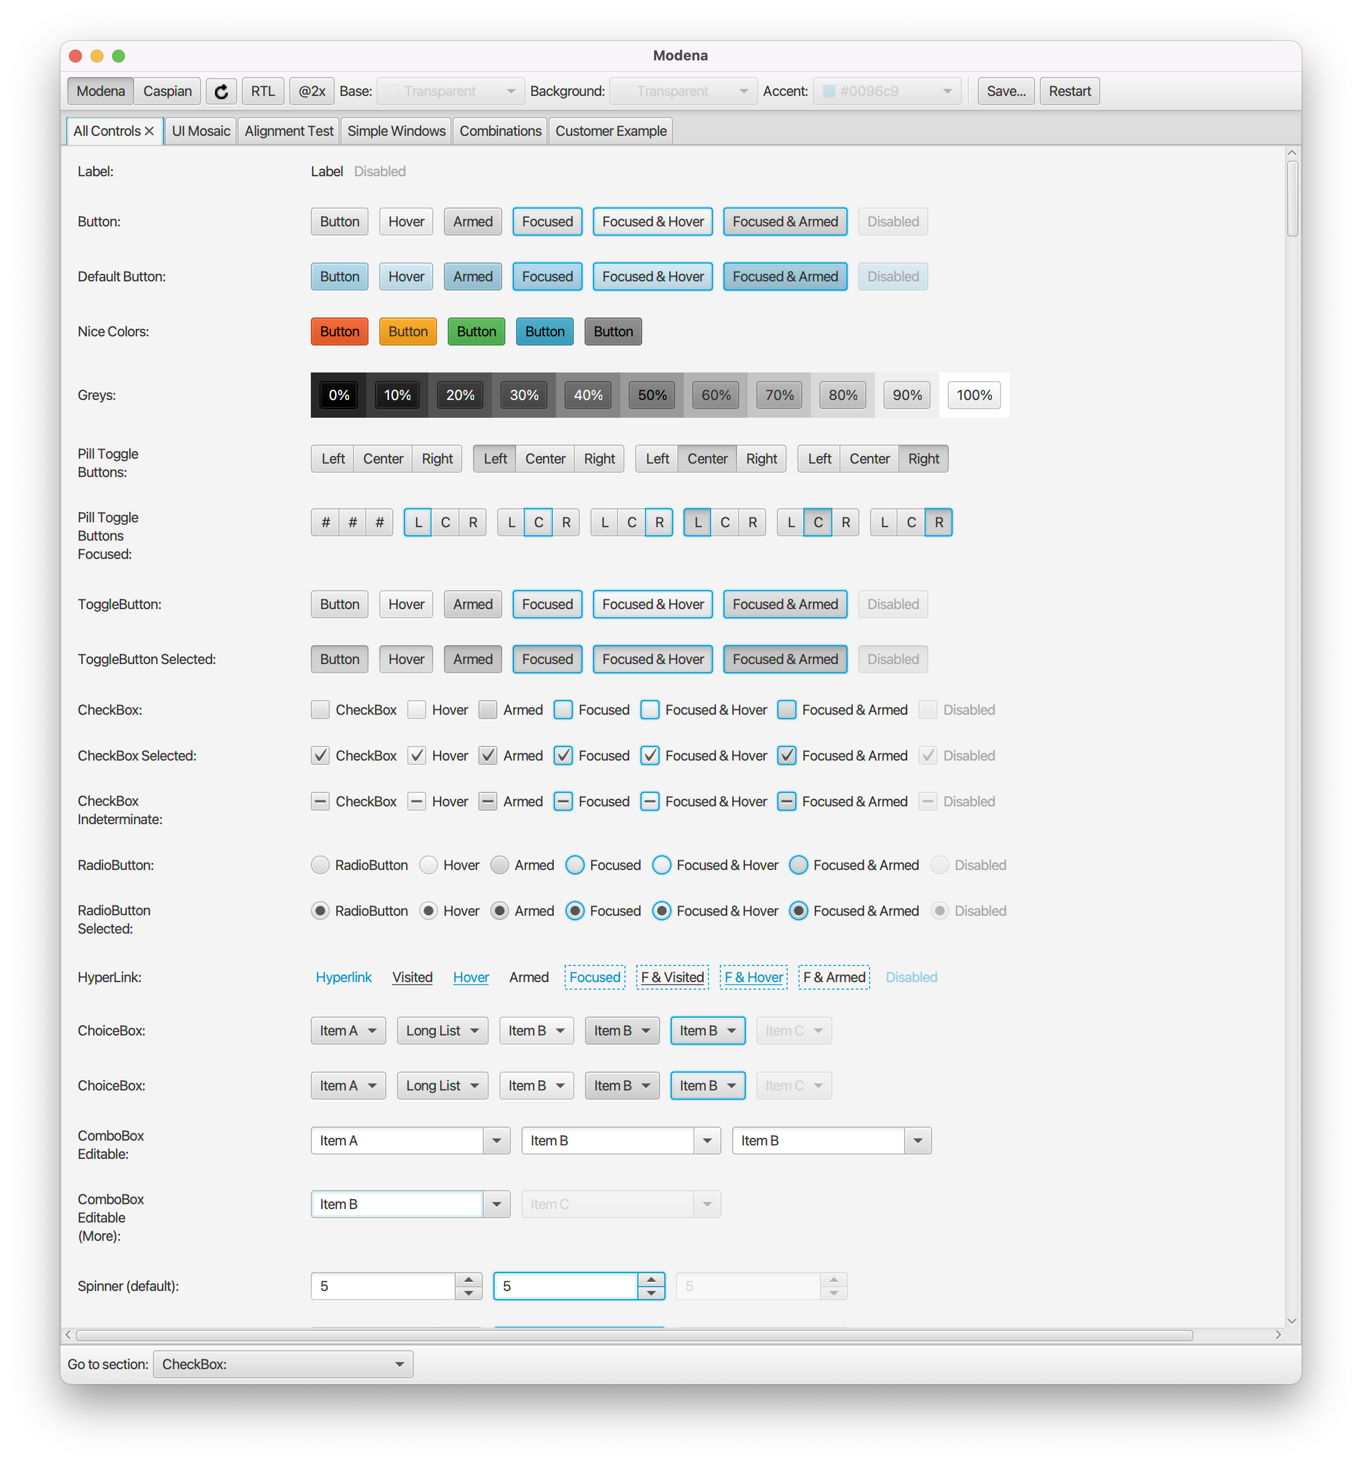Toggle the checked Hover checkbox
The image size is (1362, 1464).
point(416,756)
